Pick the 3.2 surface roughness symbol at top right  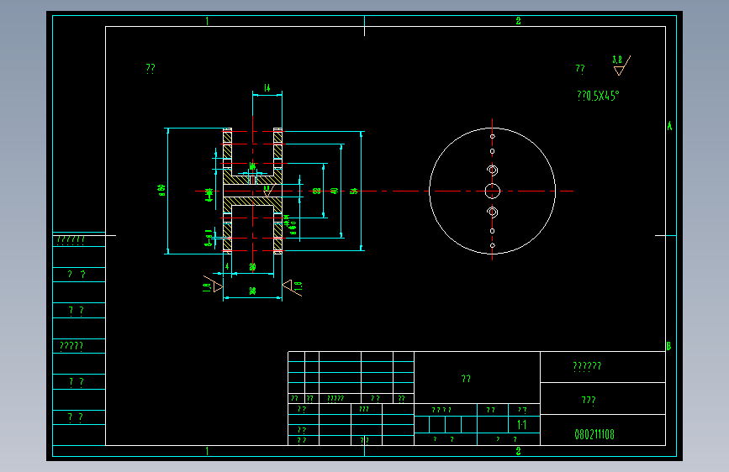(621, 66)
